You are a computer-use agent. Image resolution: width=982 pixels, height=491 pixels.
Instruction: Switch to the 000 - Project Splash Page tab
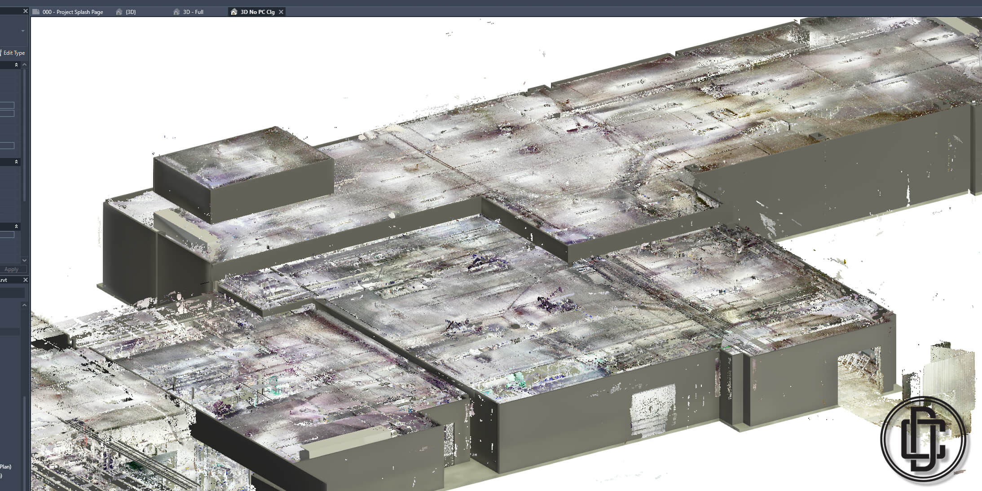pyautogui.click(x=72, y=12)
